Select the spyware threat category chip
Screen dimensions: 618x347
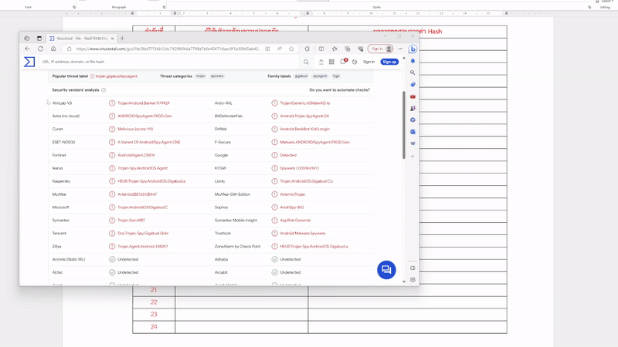[x=217, y=76]
